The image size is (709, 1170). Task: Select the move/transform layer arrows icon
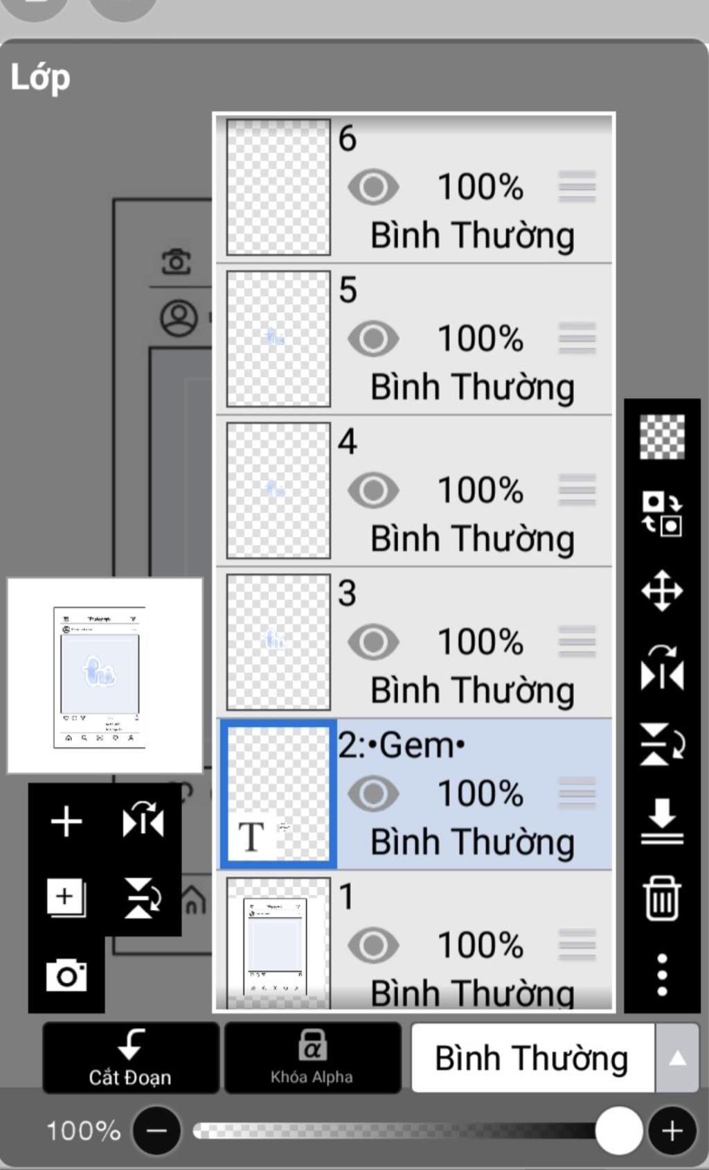point(662,591)
